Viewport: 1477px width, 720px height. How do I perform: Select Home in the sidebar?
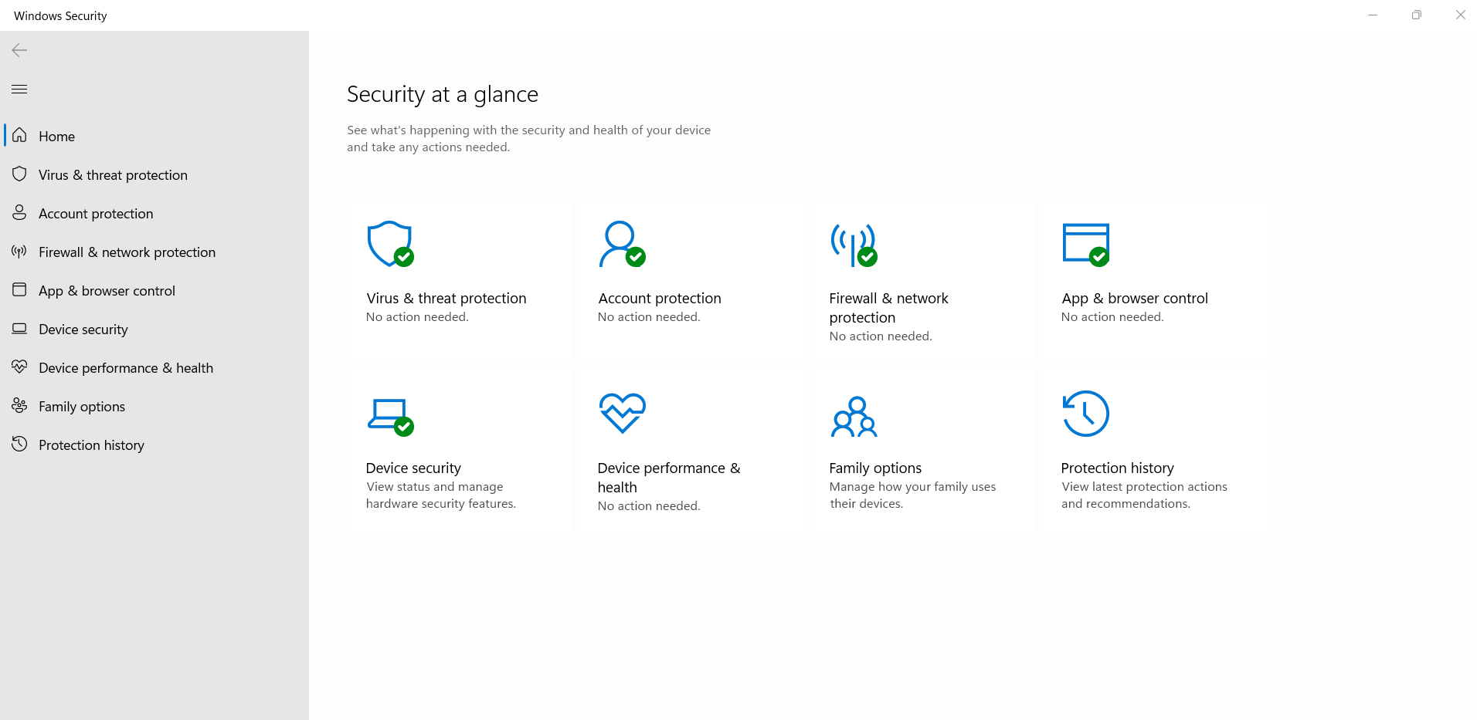(x=154, y=136)
